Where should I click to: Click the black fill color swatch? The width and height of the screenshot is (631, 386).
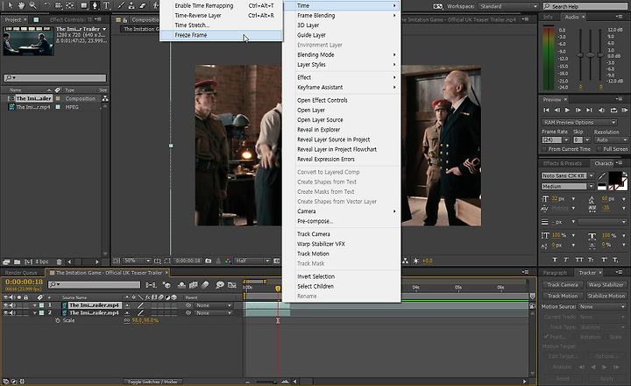coord(614,177)
